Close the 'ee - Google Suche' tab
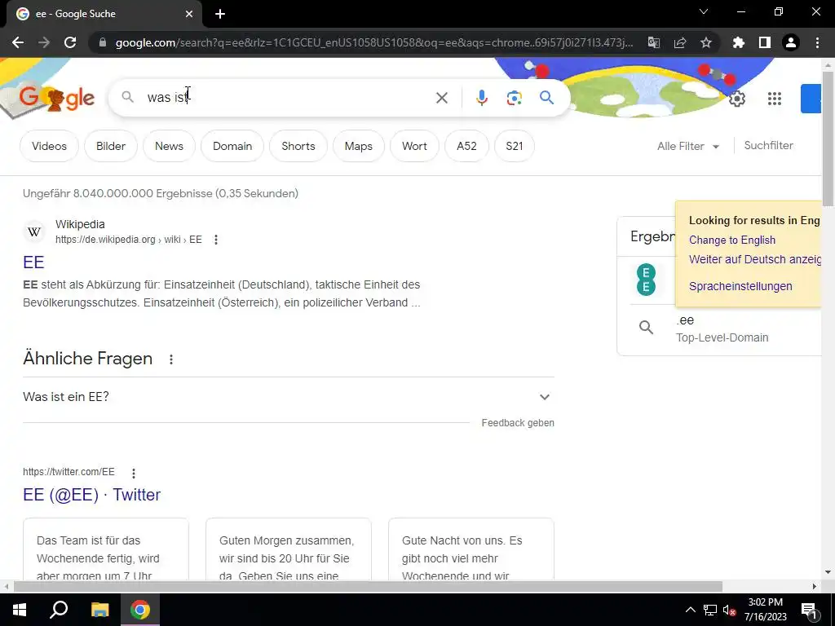 189,14
